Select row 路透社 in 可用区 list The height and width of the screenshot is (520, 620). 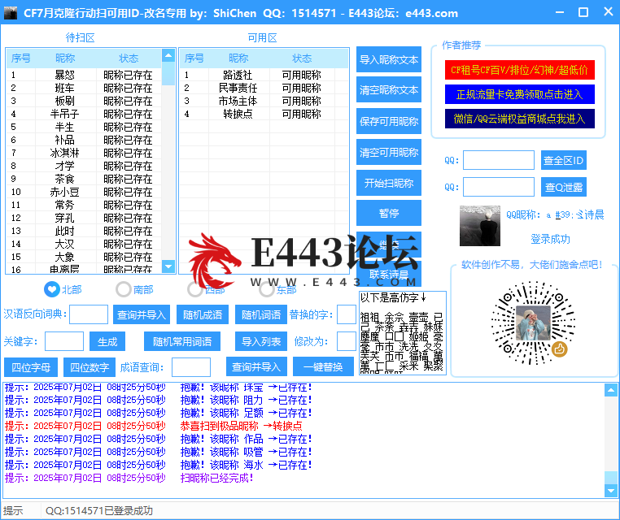[x=264, y=75]
